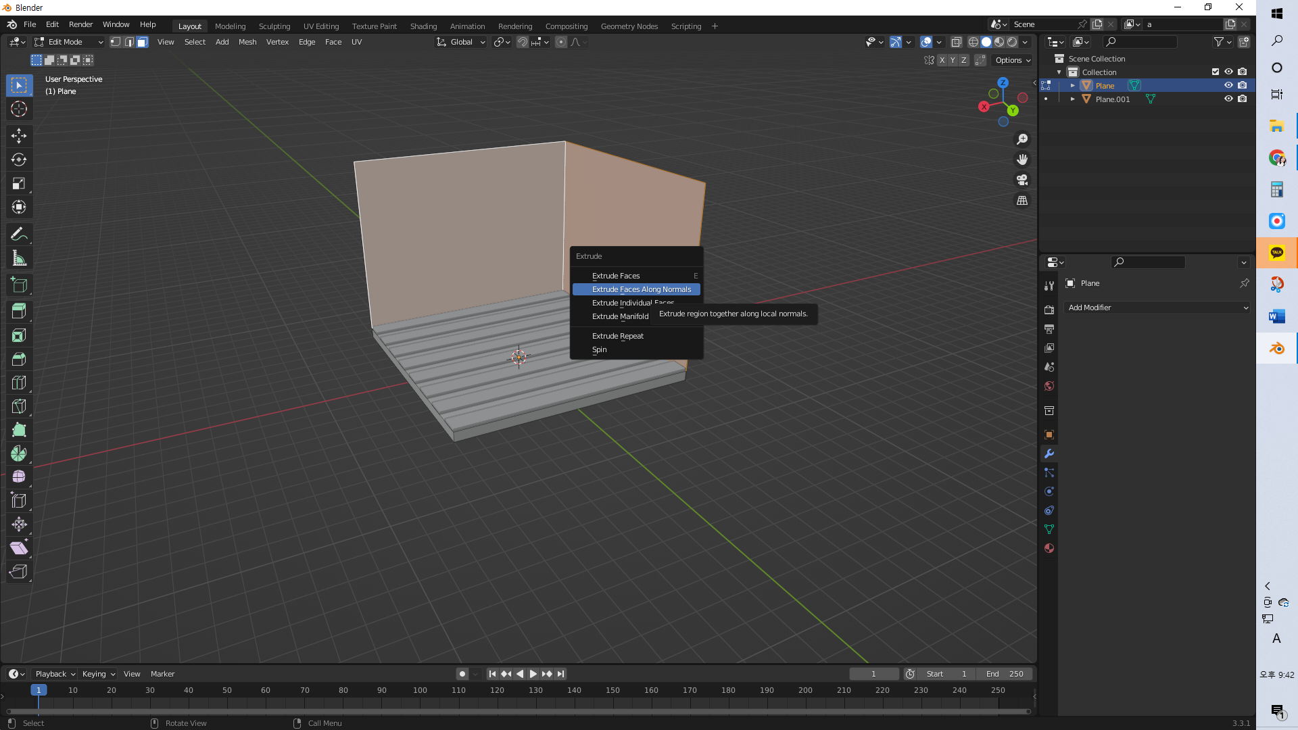Viewport: 1298px width, 730px height.
Task: Toggle X-ray view in header
Action: pos(956,42)
